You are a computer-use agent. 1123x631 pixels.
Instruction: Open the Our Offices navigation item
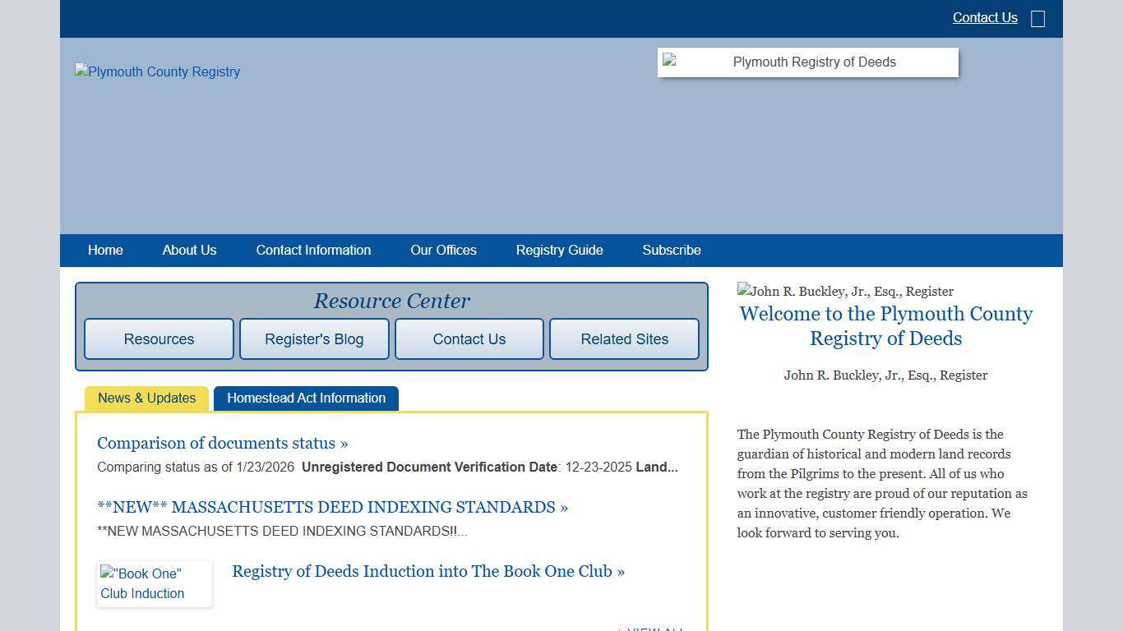point(443,251)
